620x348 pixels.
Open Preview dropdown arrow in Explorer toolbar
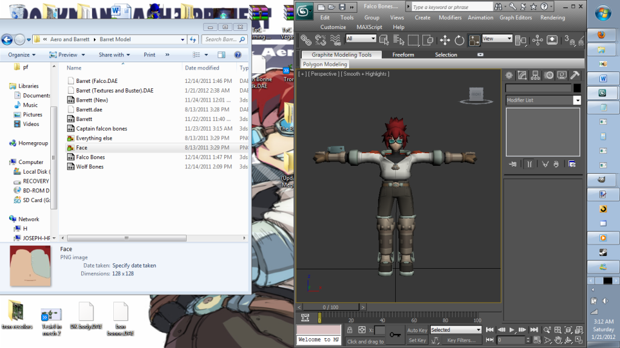tap(83, 55)
